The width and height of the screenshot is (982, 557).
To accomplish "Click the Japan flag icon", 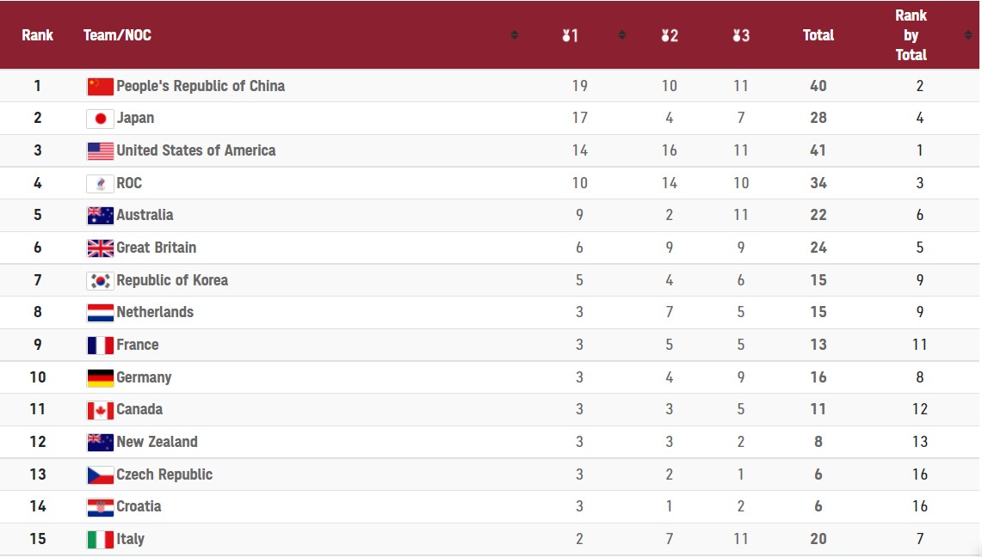I will [x=101, y=119].
